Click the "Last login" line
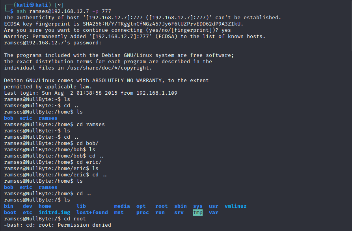352x231 pixels. (x=90, y=93)
